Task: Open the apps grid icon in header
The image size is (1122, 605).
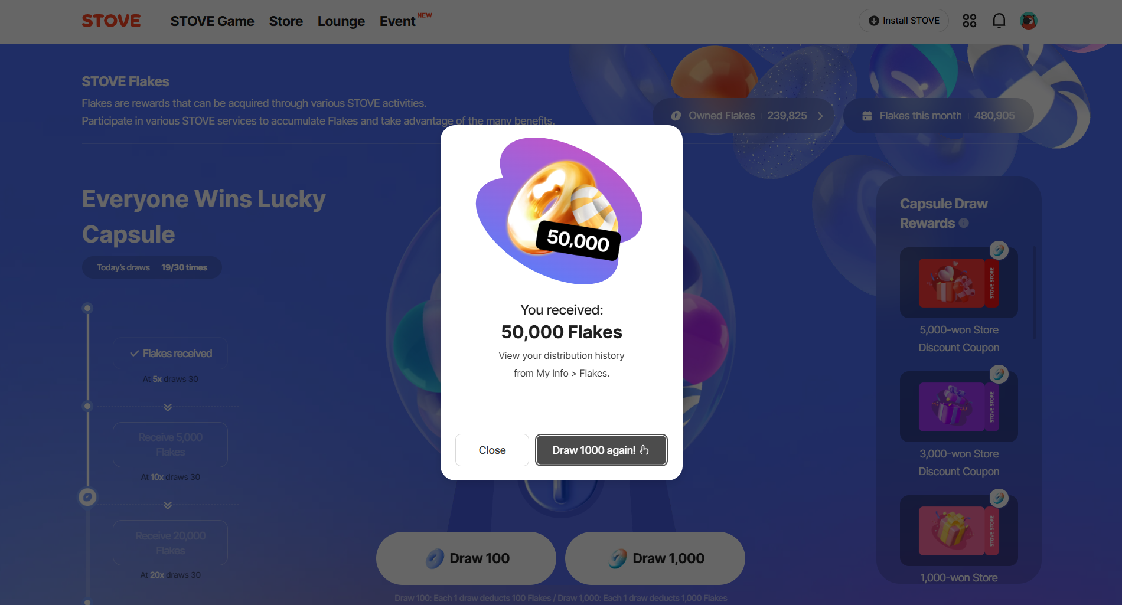Action: point(969,21)
